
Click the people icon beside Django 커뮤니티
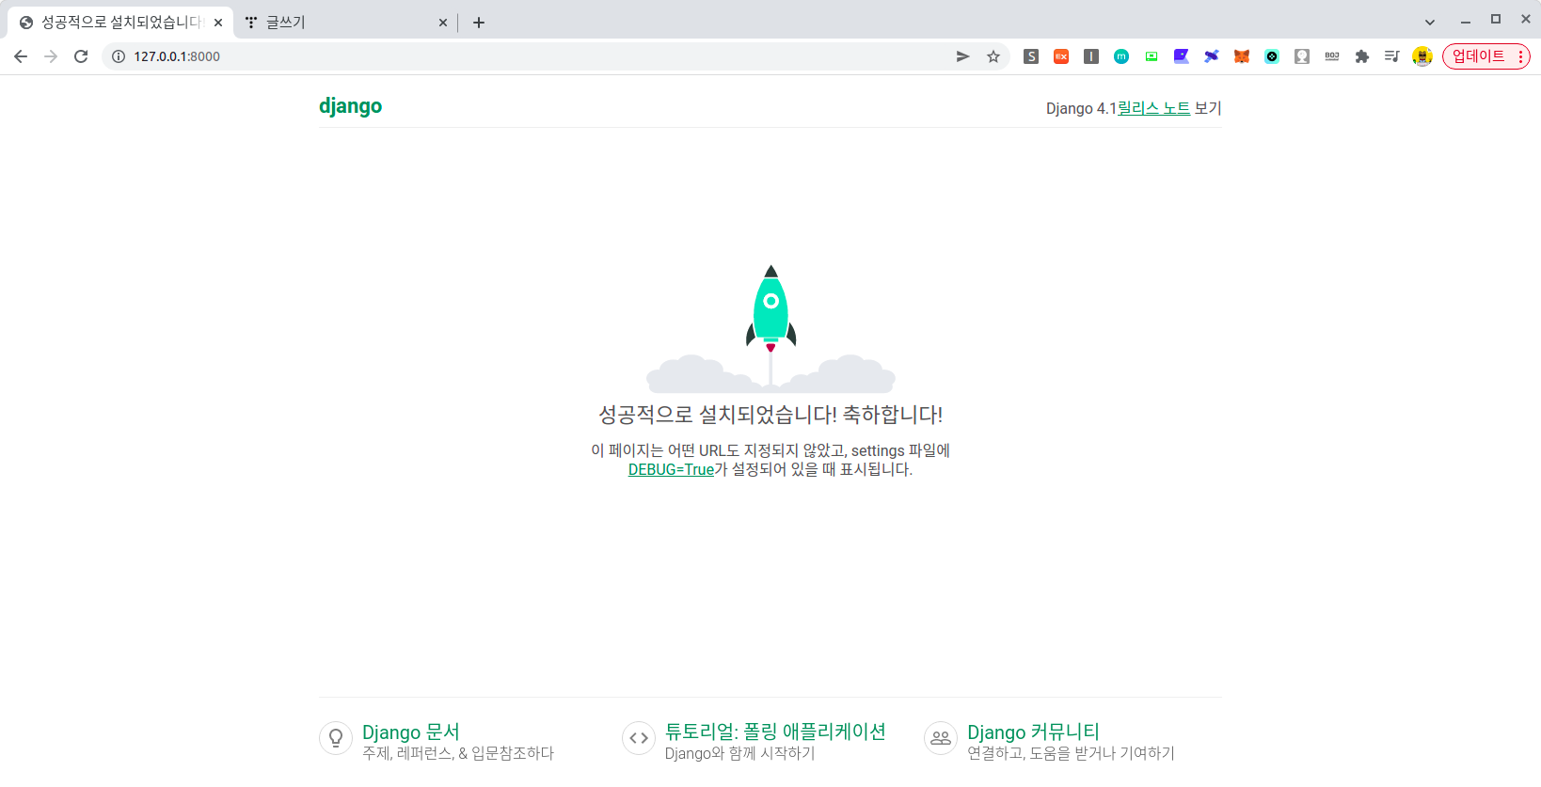coord(941,738)
